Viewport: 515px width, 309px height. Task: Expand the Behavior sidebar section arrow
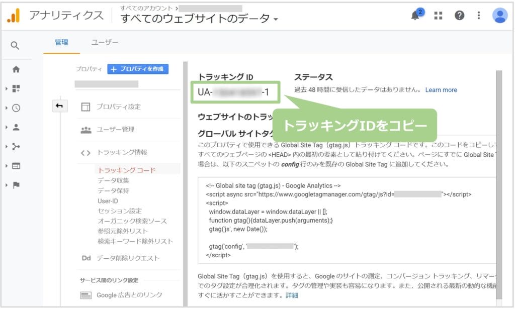(6, 166)
